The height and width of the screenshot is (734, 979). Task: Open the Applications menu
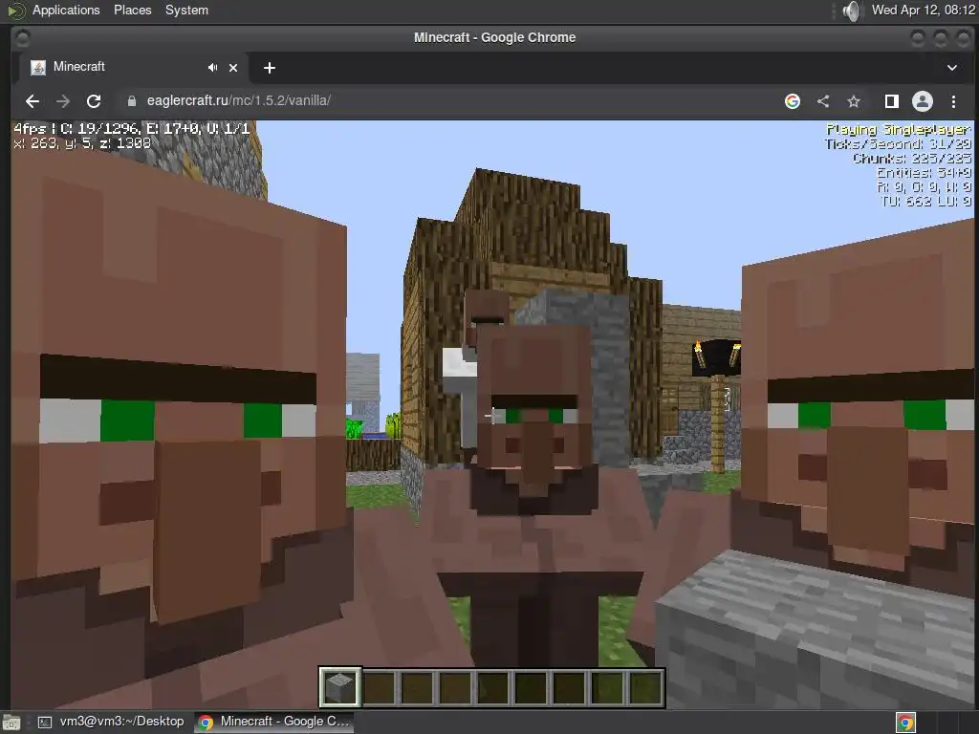pos(66,10)
